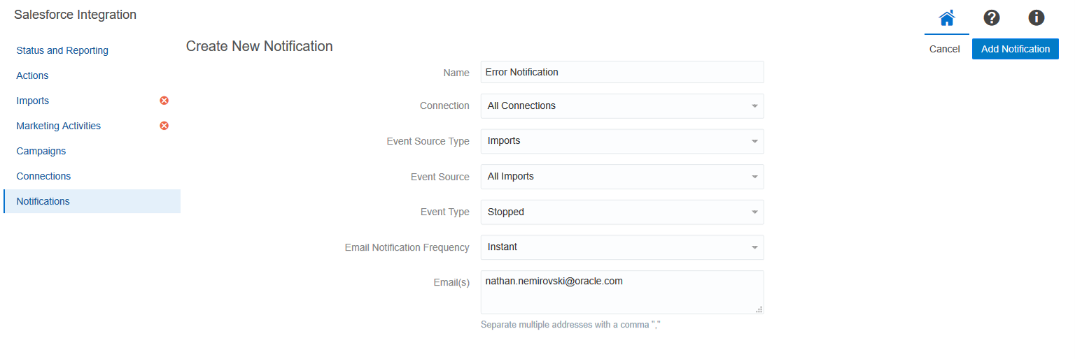
Task: Click the Emails box resize handle
Action: [x=759, y=309]
